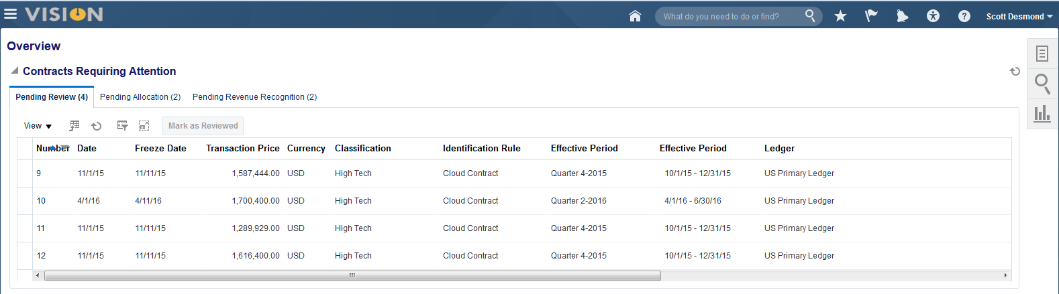Open the Tasks panel document icon
The width and height of the screenshot is (1059, 294).
(x=1042, y=53)
